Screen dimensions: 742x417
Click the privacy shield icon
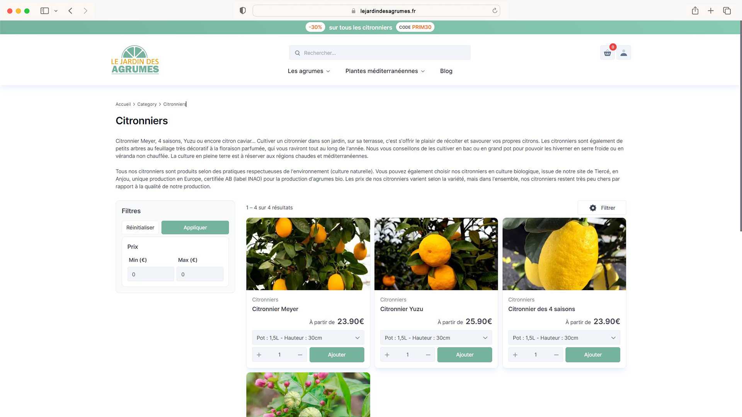[x=243, y=11]
